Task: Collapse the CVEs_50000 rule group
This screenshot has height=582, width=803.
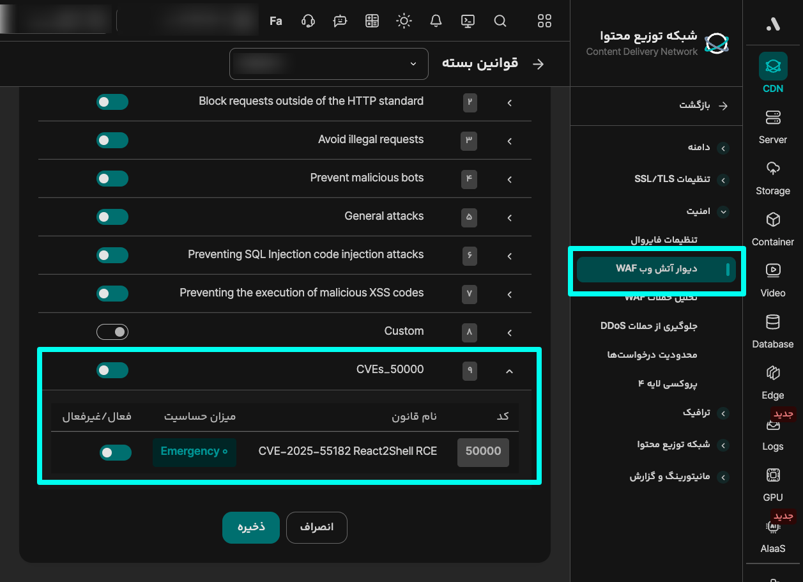Action: pyautogui.click(x=509, y=371)
